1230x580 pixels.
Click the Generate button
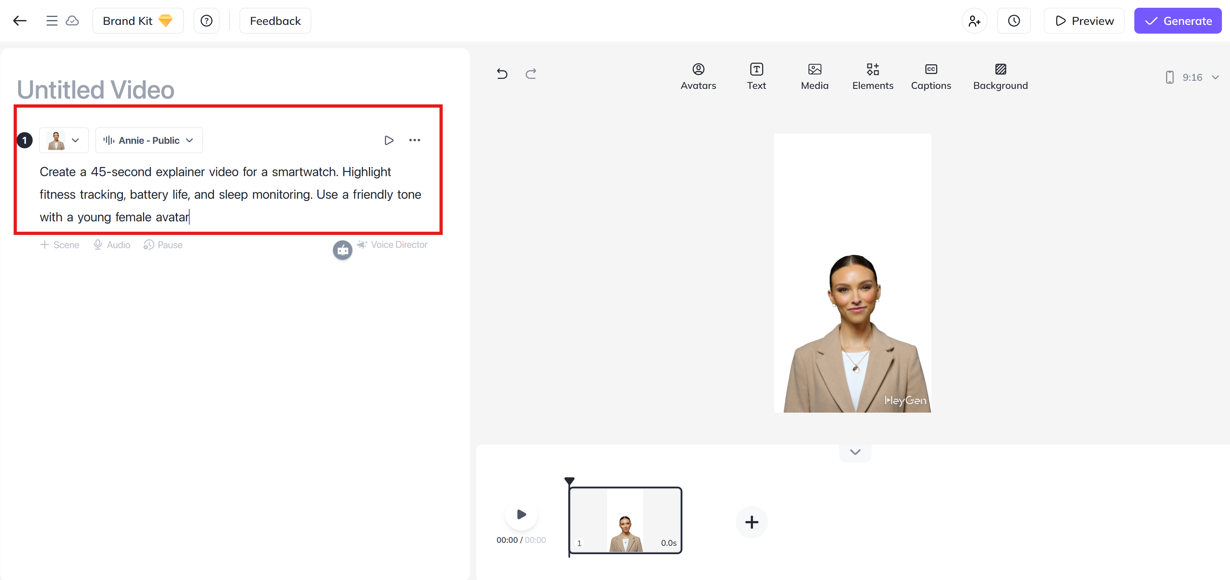pyautogui.click(x=1178, y=21)
